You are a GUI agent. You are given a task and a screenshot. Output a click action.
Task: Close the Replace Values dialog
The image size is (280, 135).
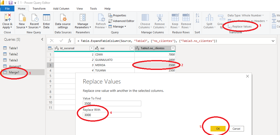coord(247,76)
